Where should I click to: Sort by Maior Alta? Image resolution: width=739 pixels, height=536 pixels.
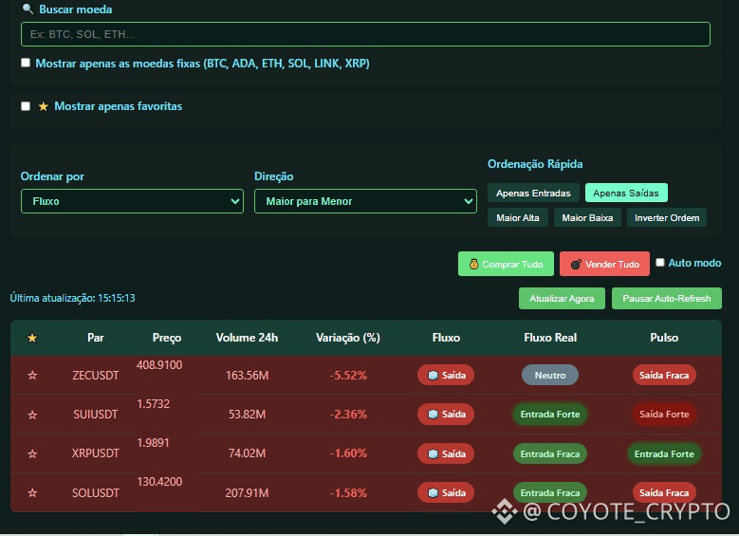point(517,218)
